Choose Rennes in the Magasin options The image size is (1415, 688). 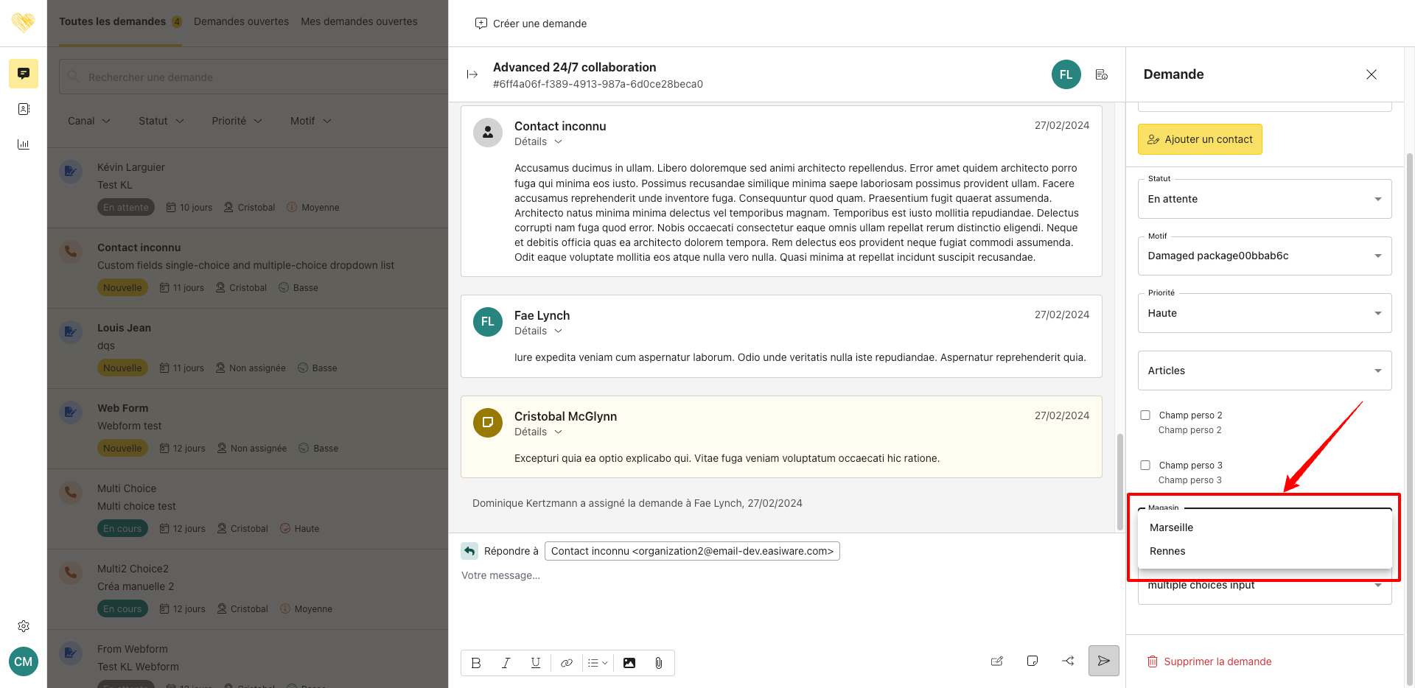point(1167,551)
